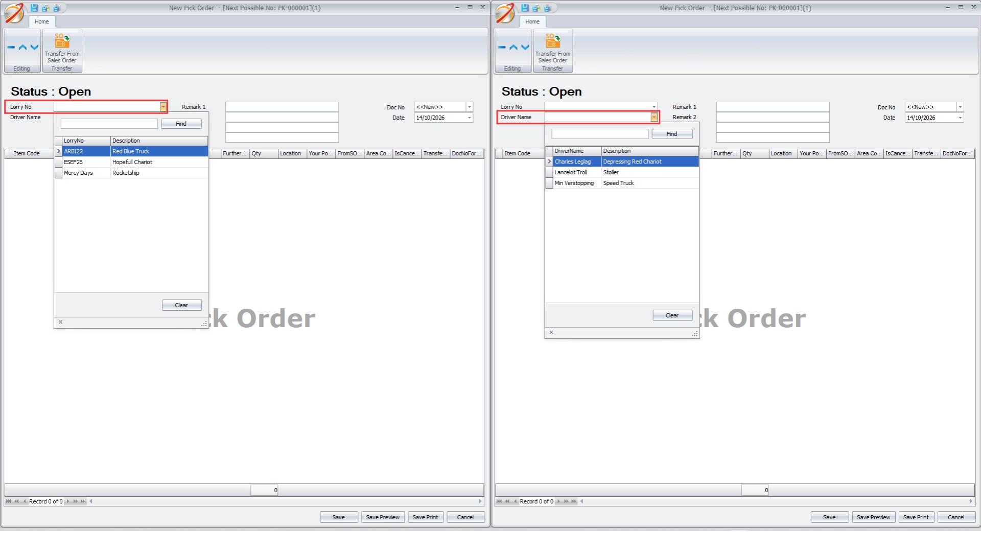Click the save-and-preview icon in left window's quick toolbar

click(45, 8)
